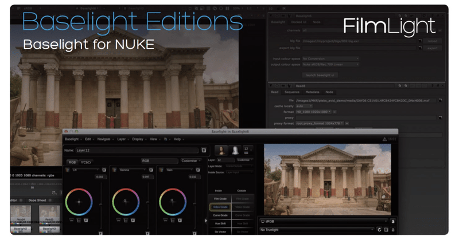
Task: Select the Inside Curve Grade button
Action: click(x=220, y=215)
